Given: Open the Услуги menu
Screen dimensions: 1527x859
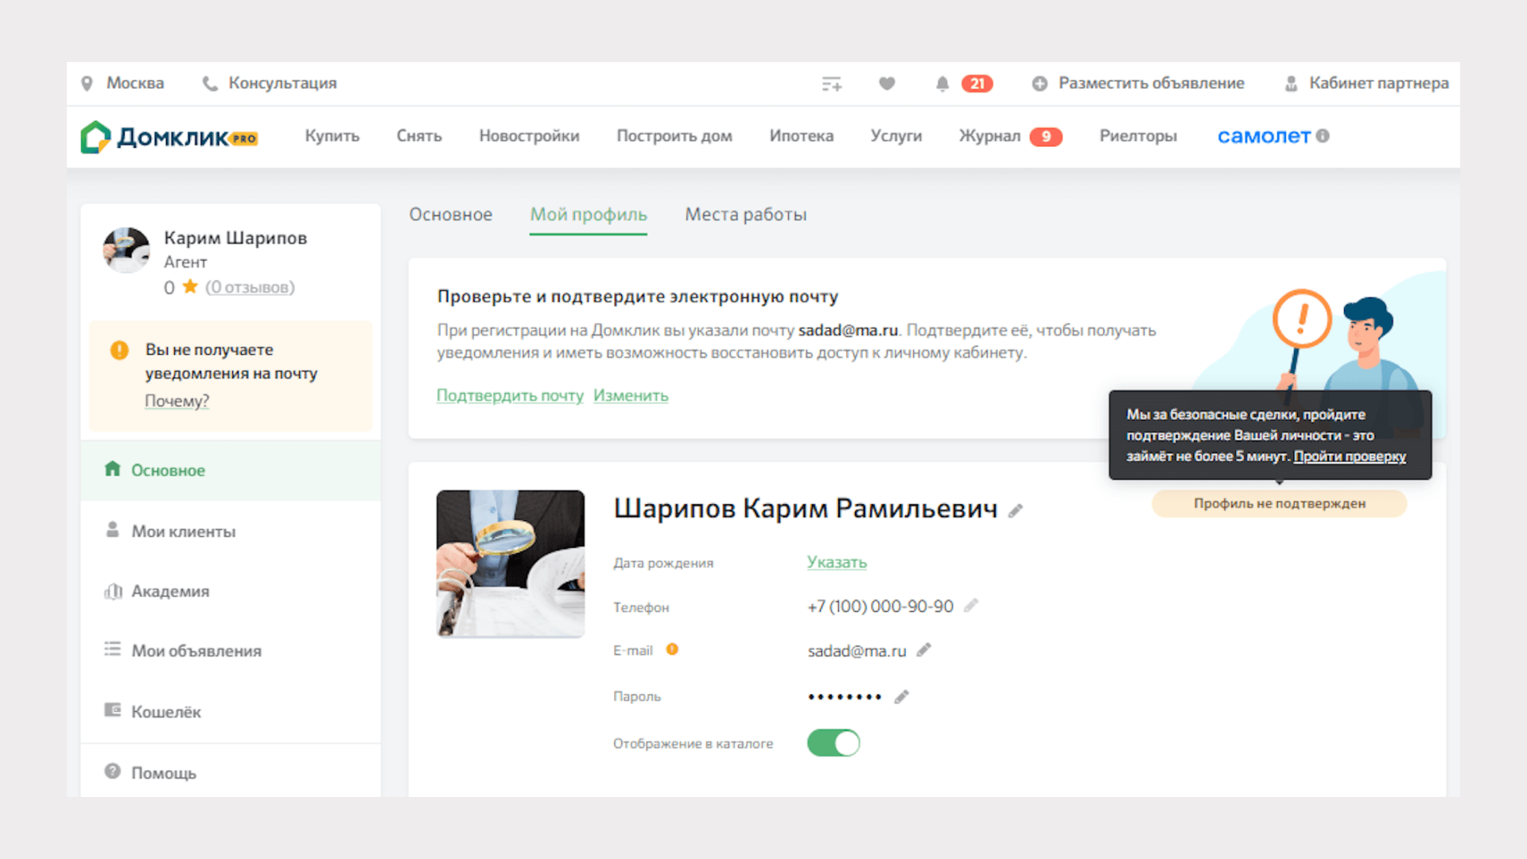Looking at the screenshot, I should (896, 136).
